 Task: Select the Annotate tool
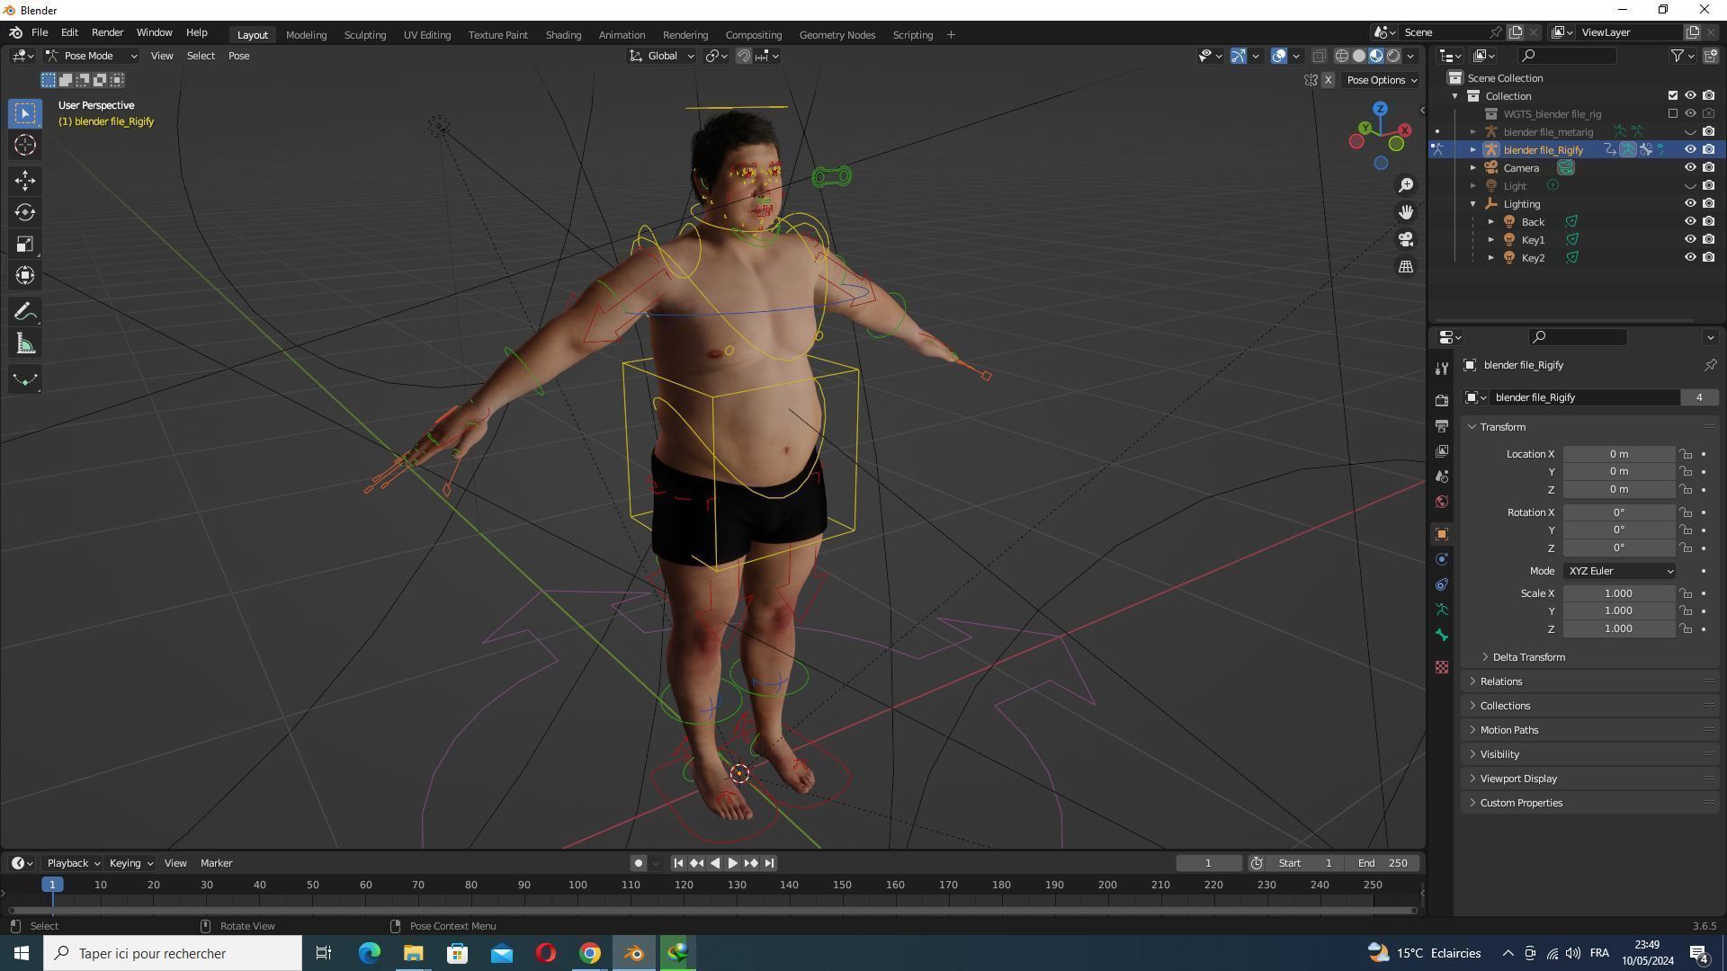(x=25, y=312)
